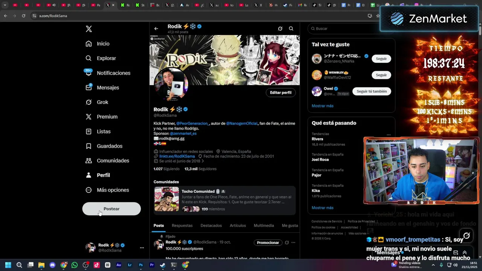Click the Postear button
The width and height of the screenshot is (482, 271).
coord(111,209)
